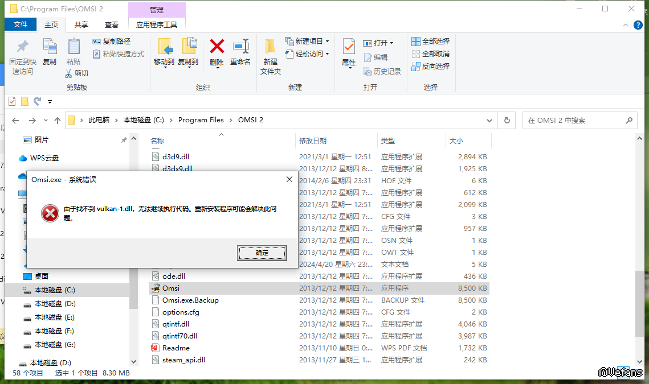
Task: Switch to the Home (主页) tab
Action: pyautogui.click(x=51, y=25)
